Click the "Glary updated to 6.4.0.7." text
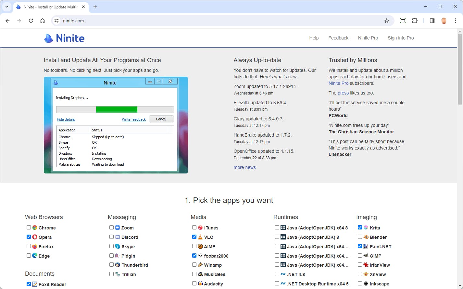 click(258, 119)
